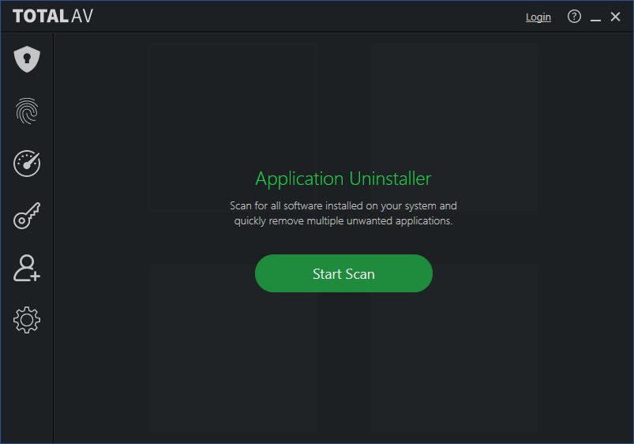Open the key password vault section

click(27, 216)
